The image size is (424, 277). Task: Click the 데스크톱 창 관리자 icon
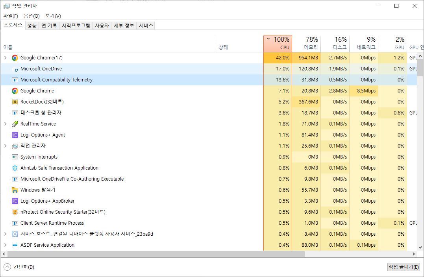point(15,113)
